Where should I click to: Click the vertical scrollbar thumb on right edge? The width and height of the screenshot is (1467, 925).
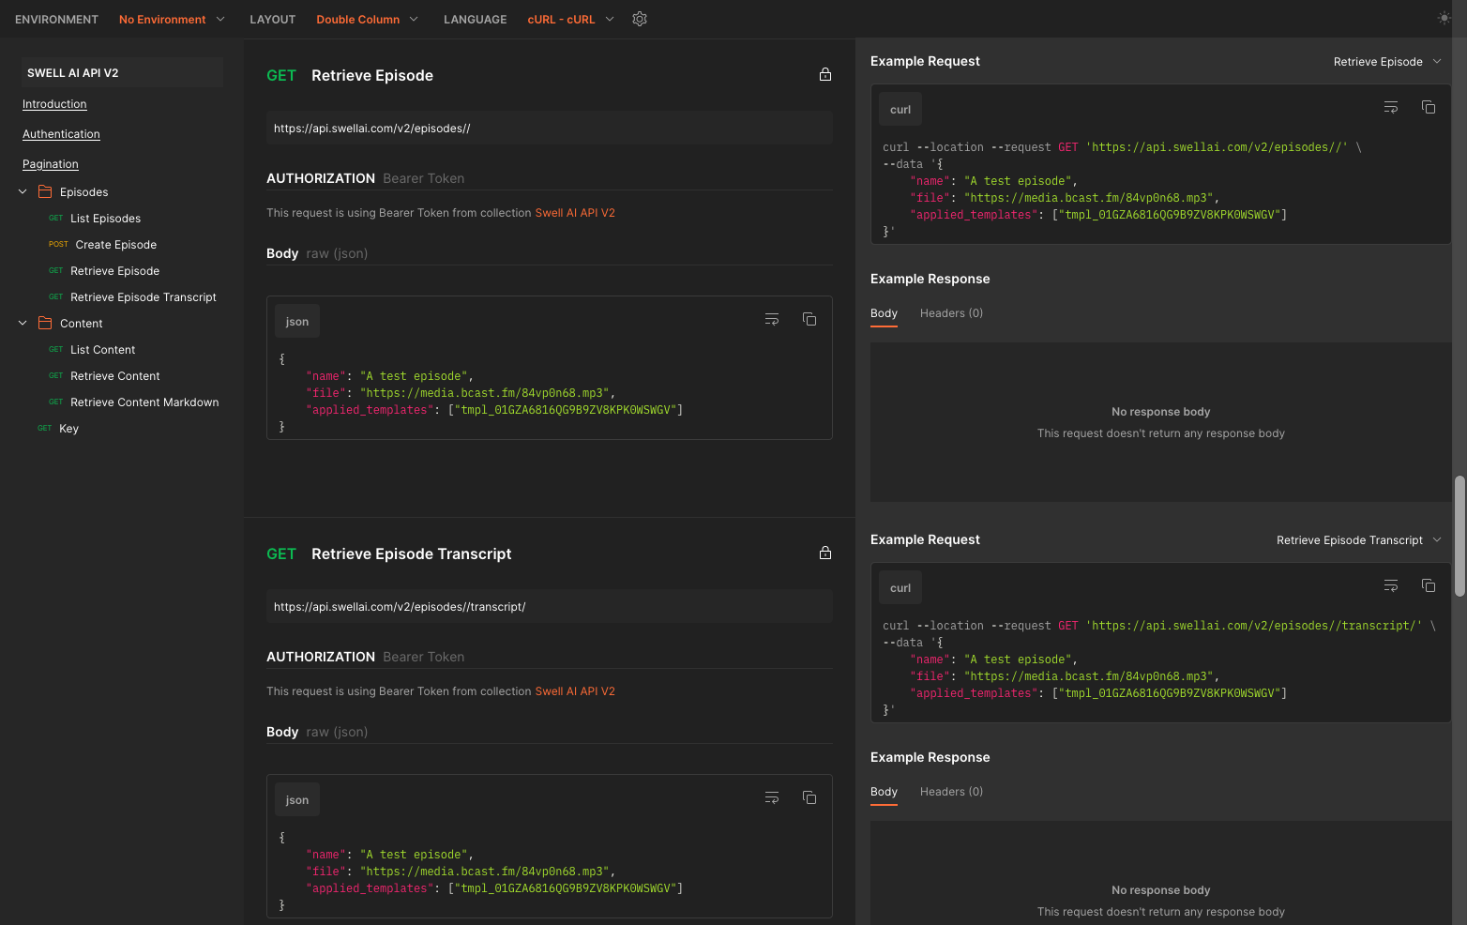[x=1459, y=536]
